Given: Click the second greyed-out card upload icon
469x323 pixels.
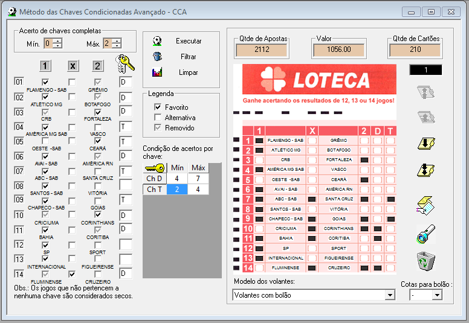Looking at the screenshot, I should 426,117.
